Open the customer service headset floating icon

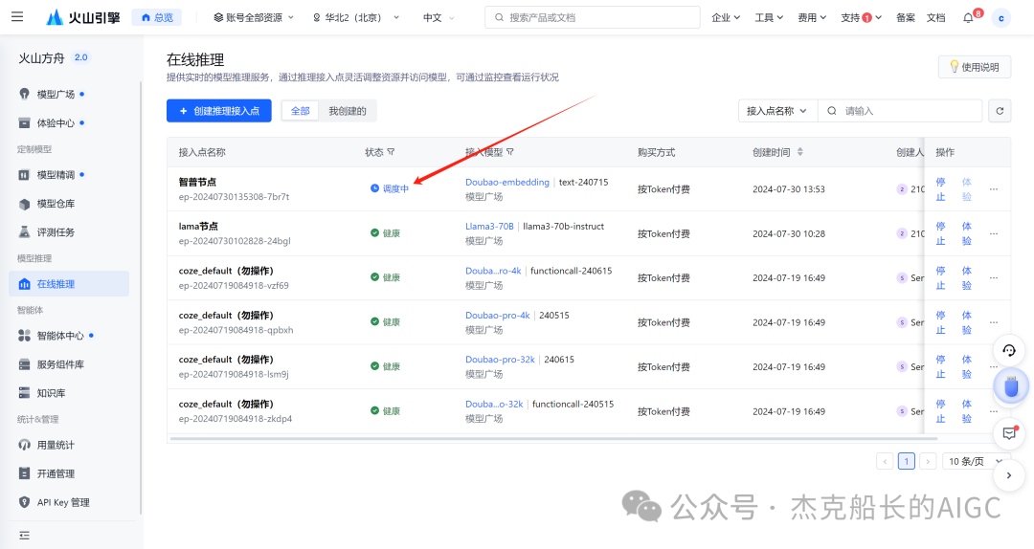[x=1009, y=351]
